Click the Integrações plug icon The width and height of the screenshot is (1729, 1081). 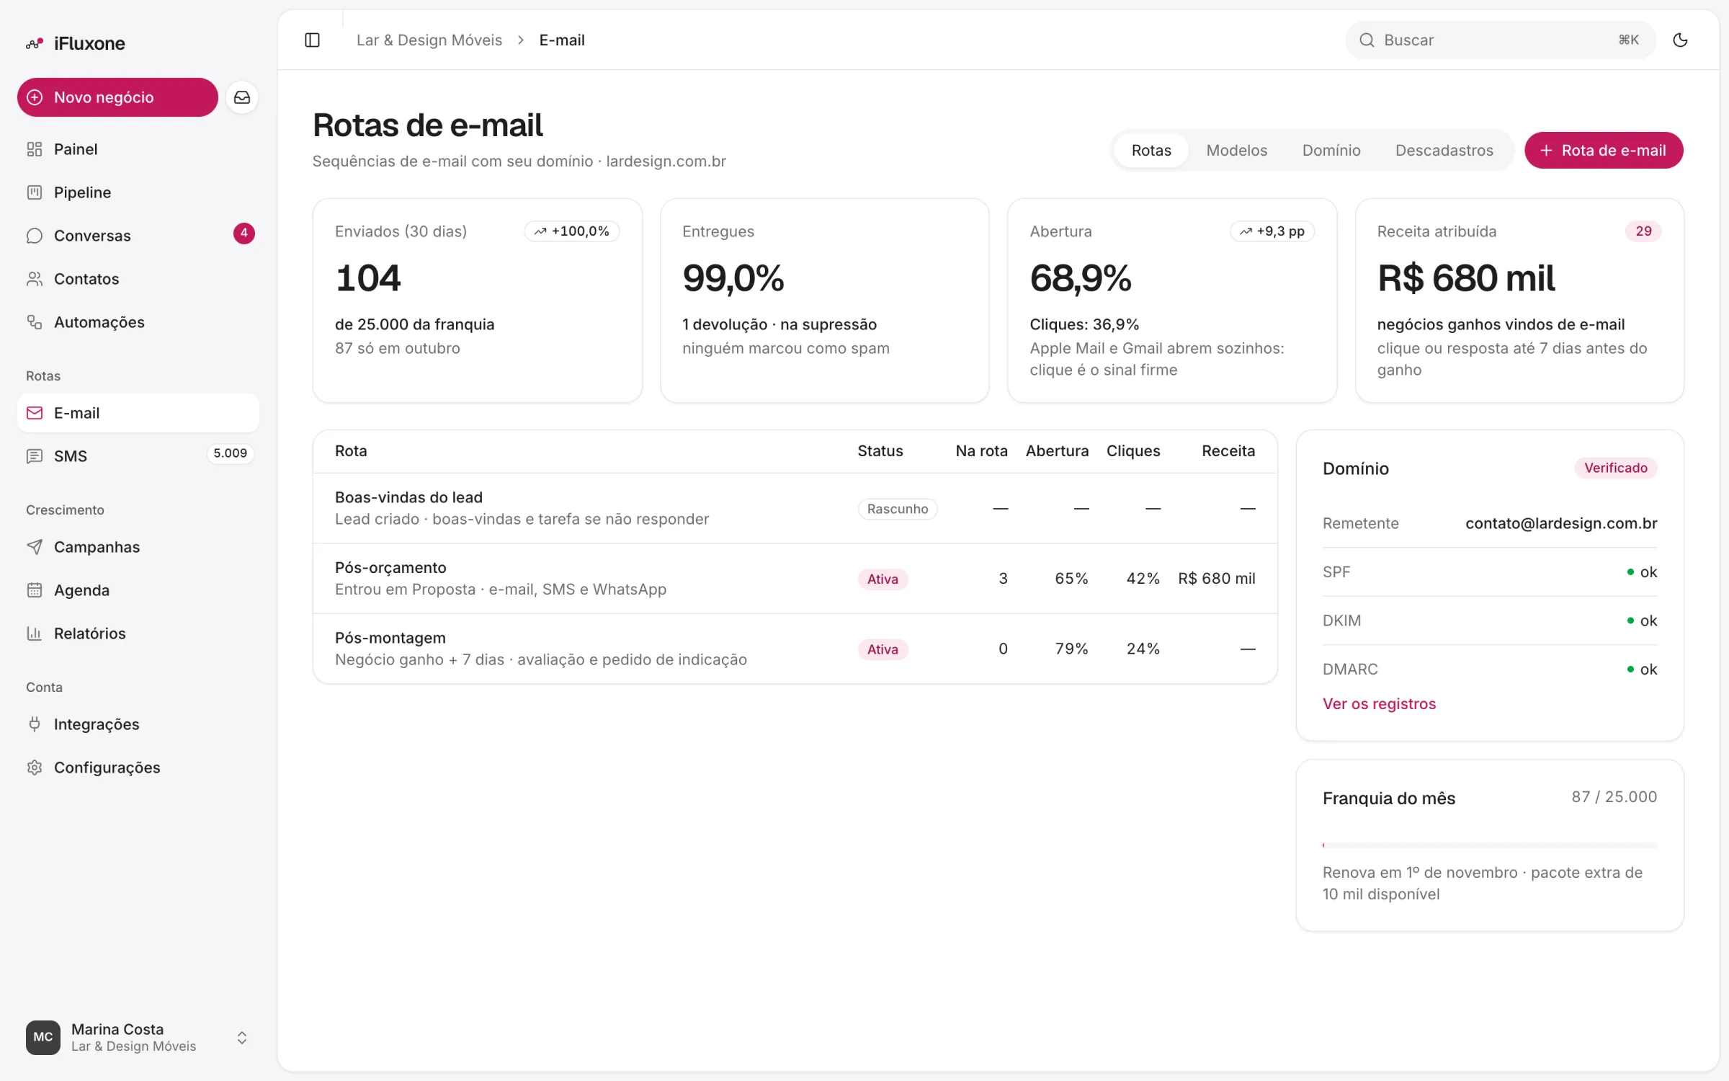pyautogui.click(x=35, y=724)
